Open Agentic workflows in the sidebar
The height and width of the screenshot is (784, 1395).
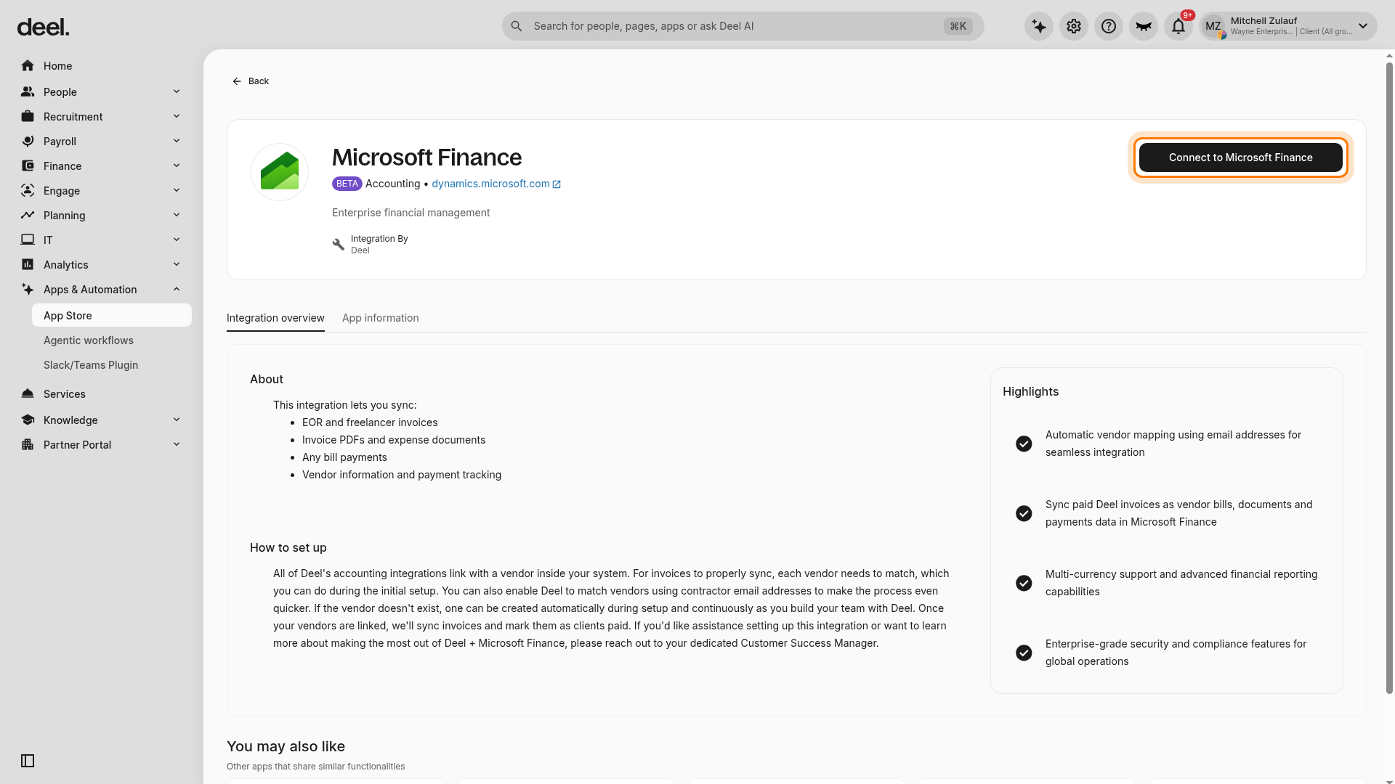[x=112, y=340]
